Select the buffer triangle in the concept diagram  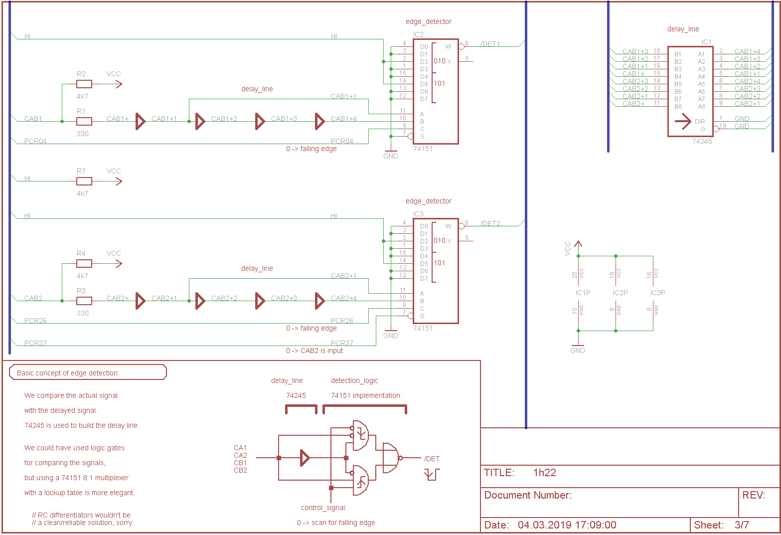point(305,458)
